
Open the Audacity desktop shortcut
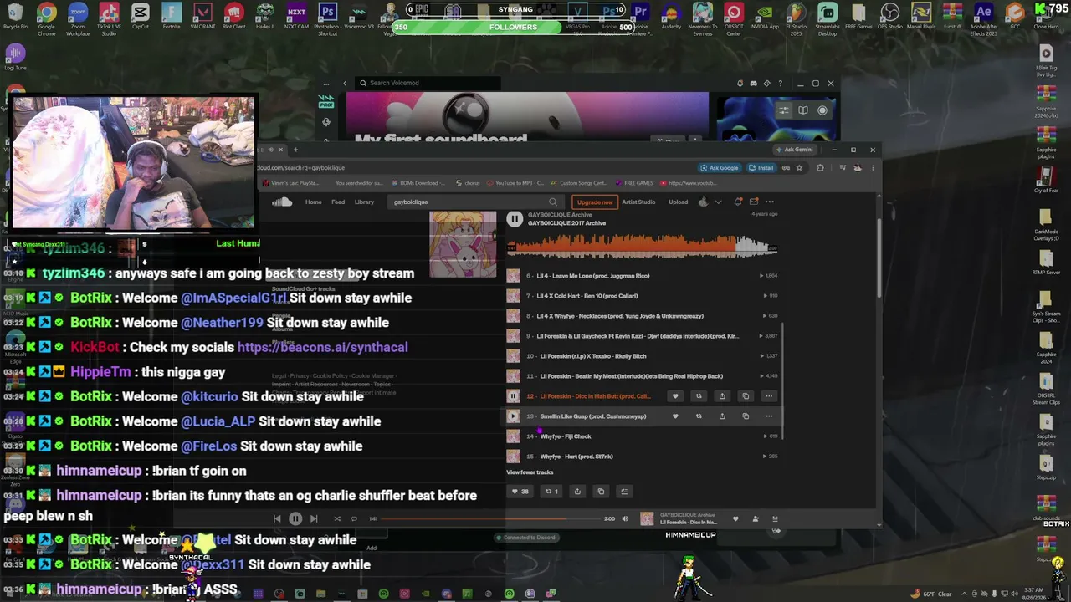(x=671, y=18)
